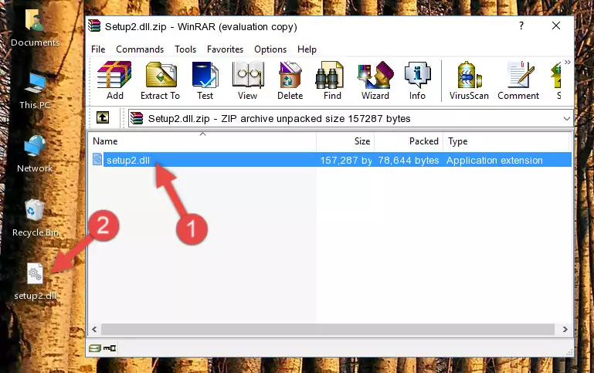Open the Extract To tool

tap(160, 80)
